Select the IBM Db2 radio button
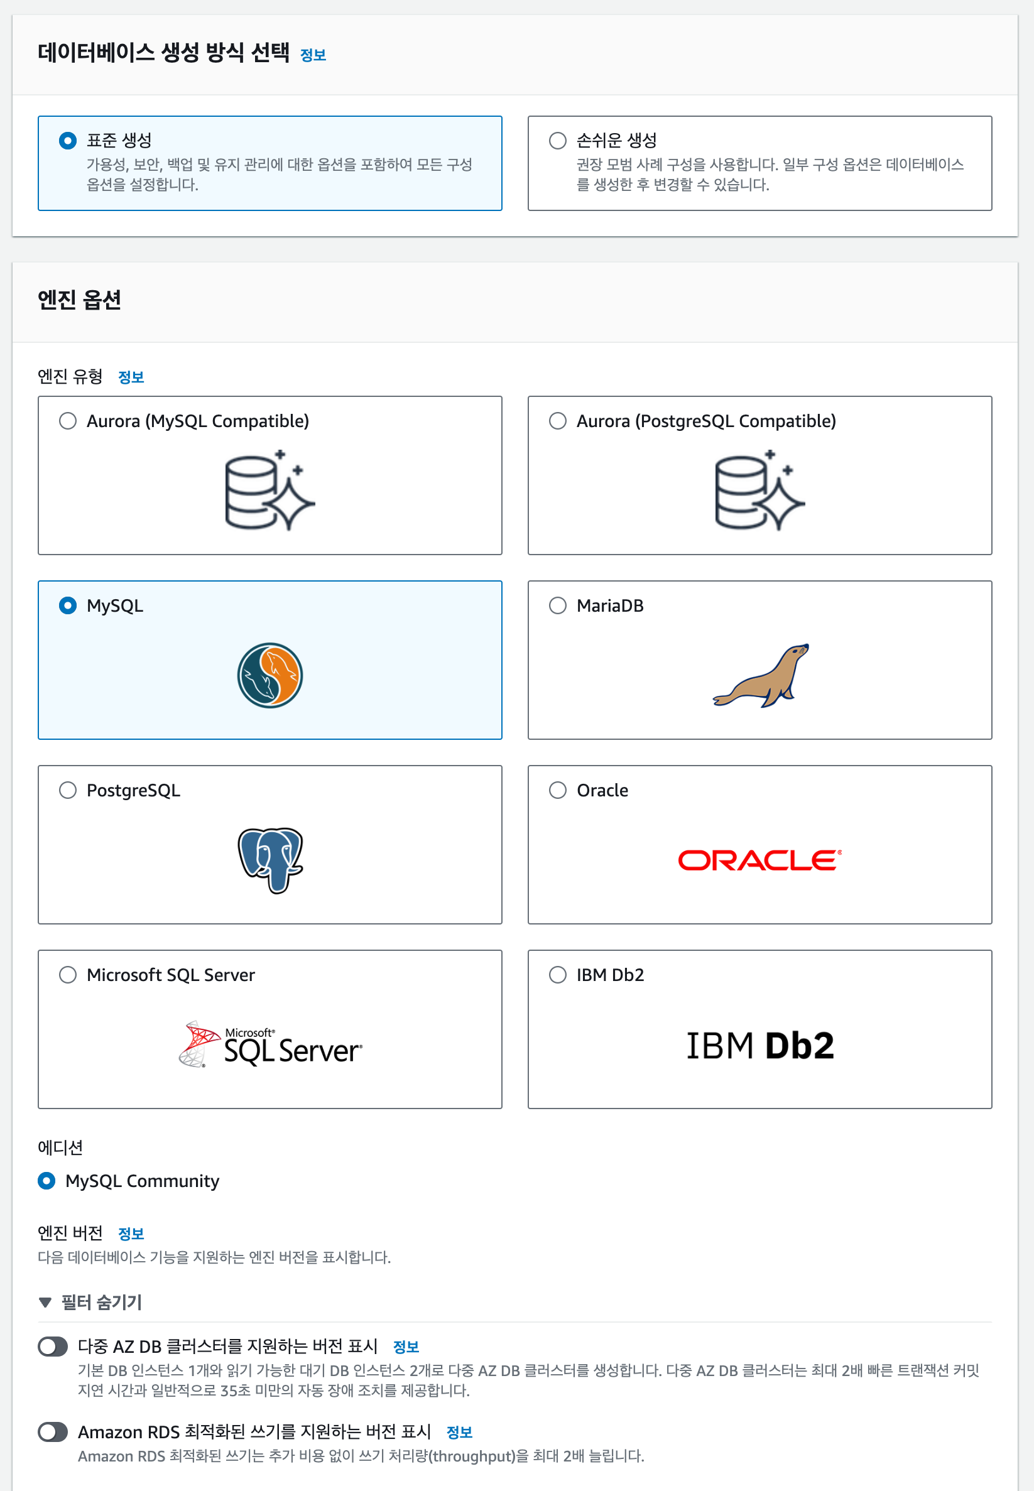Image resolution: width=1034 pixels, height=1491 pixels. (558, 975)
